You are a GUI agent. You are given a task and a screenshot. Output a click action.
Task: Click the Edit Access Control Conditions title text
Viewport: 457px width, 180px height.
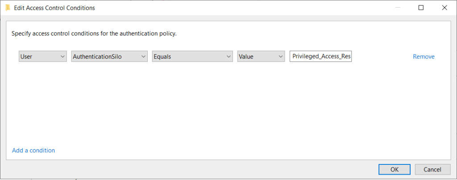(x=54, y=8)
